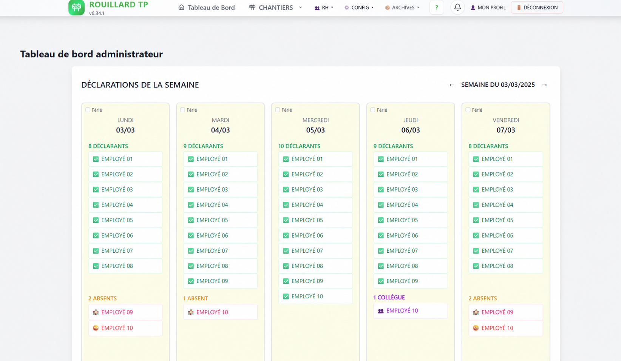Open Employé 06 declaration on Vendredi
This screenshot has height=361, width=621.
click(x=506, y=235)
